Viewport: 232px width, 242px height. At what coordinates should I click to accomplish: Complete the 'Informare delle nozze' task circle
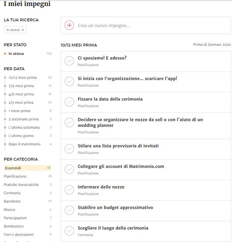(69, 190)
